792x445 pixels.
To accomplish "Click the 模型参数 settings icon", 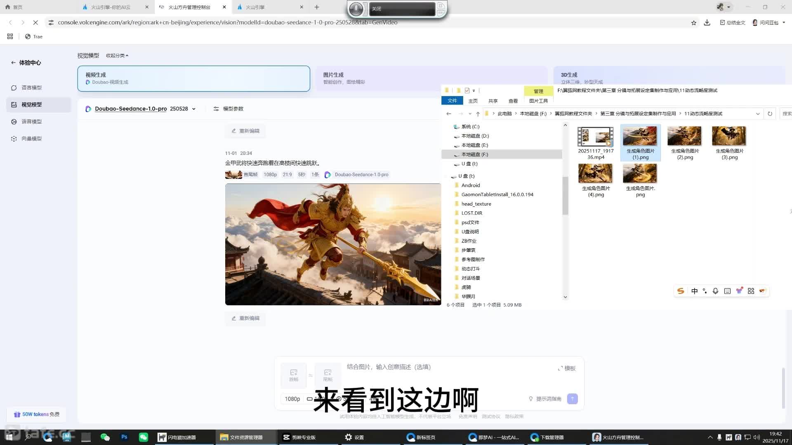I will (x=216, y=109).
